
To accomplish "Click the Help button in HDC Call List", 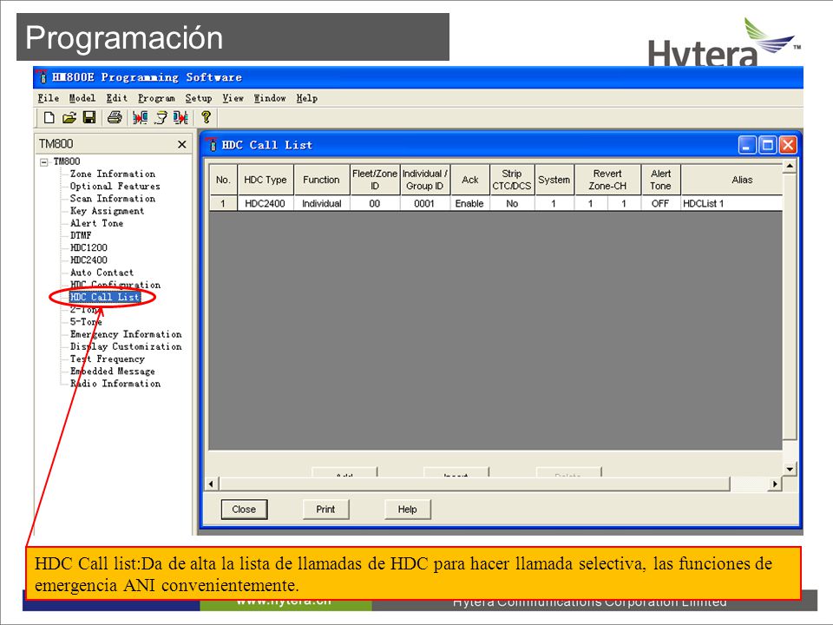I will point(408,510).
